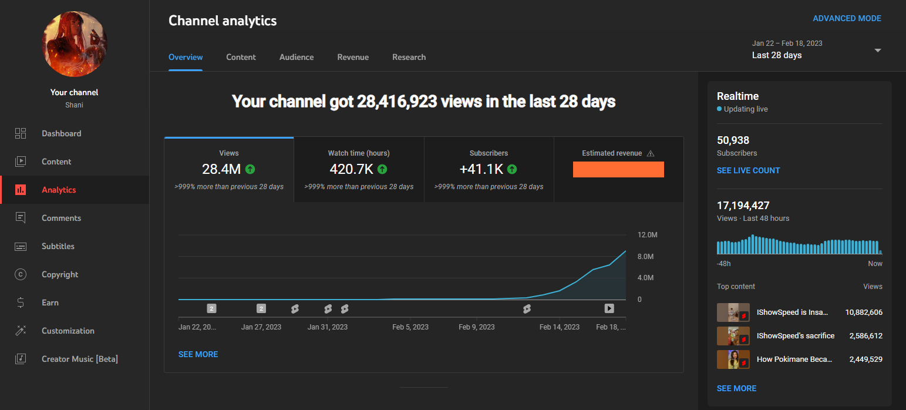Select the Subscribers metric card

click(489, 169)
